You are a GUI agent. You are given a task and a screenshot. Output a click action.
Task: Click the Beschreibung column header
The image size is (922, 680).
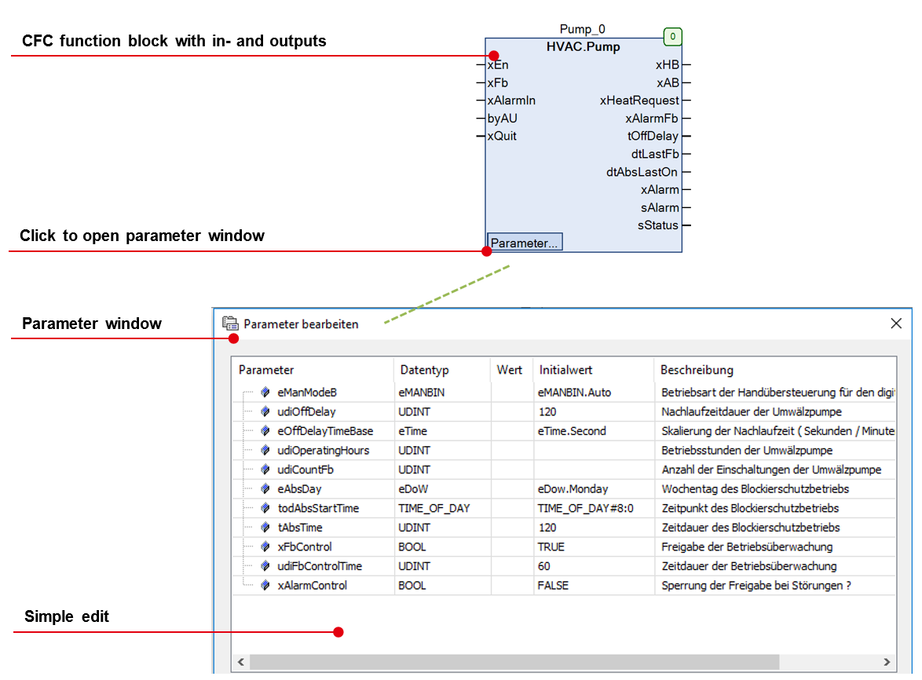tap(697, 370)
